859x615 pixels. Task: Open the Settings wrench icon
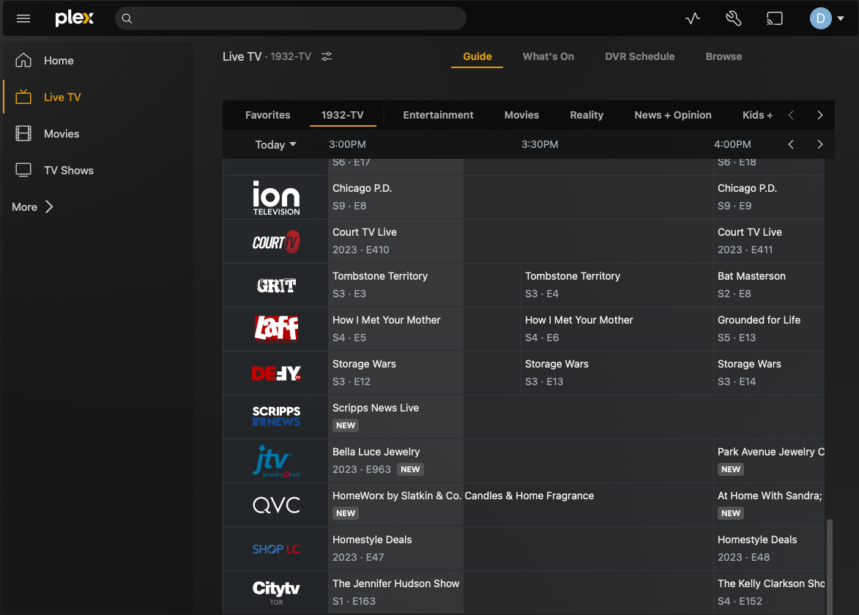click(734, 18)
